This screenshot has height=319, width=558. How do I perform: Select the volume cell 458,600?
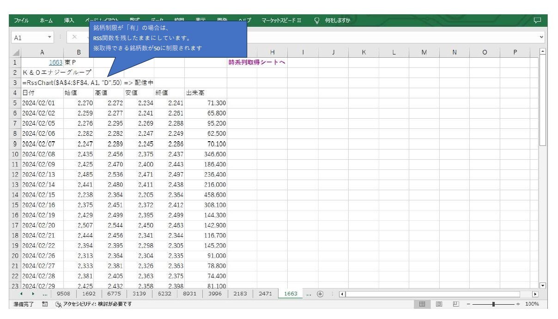coord(206,195)
